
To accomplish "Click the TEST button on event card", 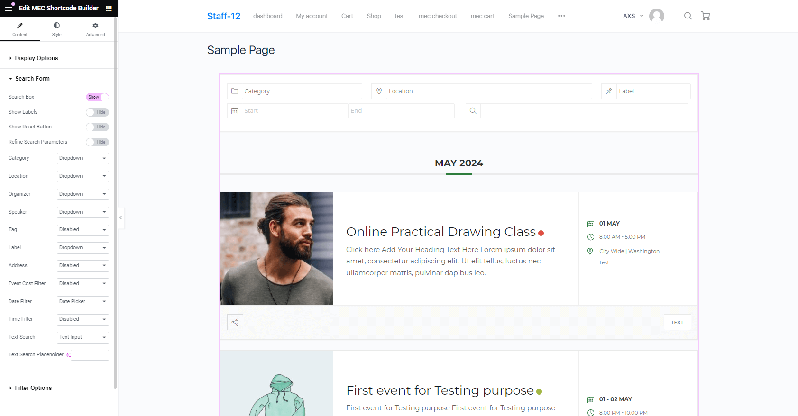I will click(x=677, y=322).
